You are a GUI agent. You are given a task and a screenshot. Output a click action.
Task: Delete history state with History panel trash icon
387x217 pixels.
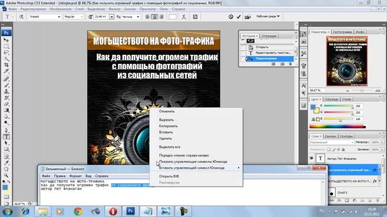coord(290,64)
